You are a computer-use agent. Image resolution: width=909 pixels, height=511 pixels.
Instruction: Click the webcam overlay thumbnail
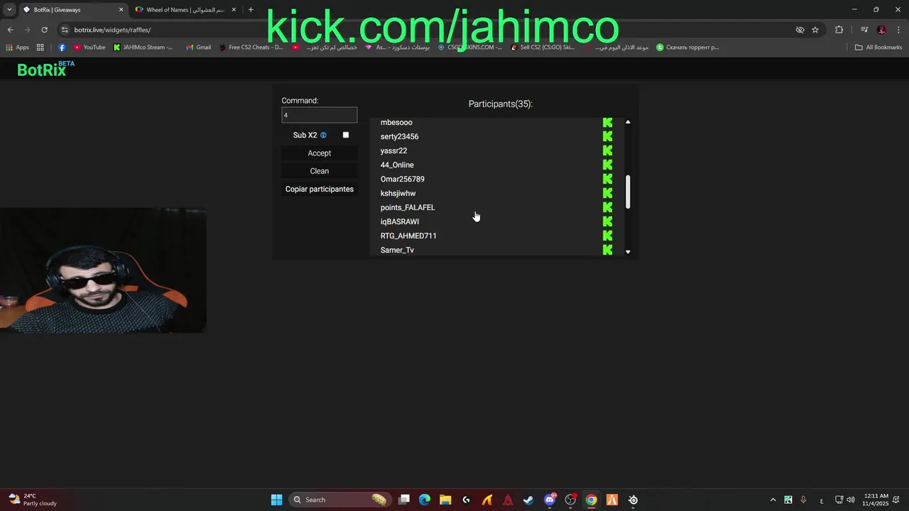[x=103, y=270]
